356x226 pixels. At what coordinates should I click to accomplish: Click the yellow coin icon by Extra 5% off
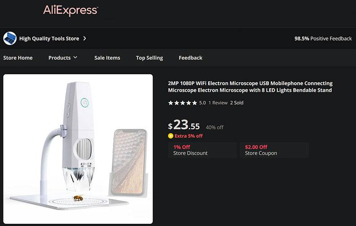point(170,136)
